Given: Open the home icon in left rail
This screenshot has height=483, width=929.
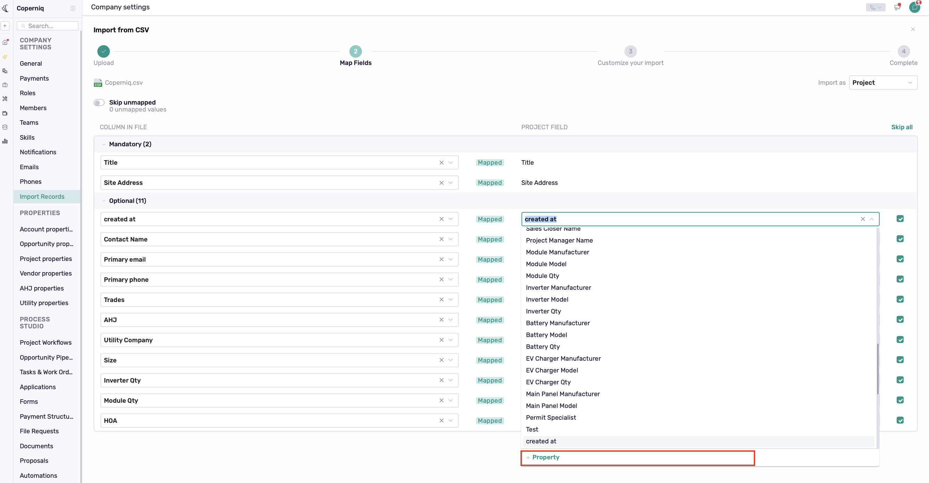Looking at the screenshot, I should point(5,42).
